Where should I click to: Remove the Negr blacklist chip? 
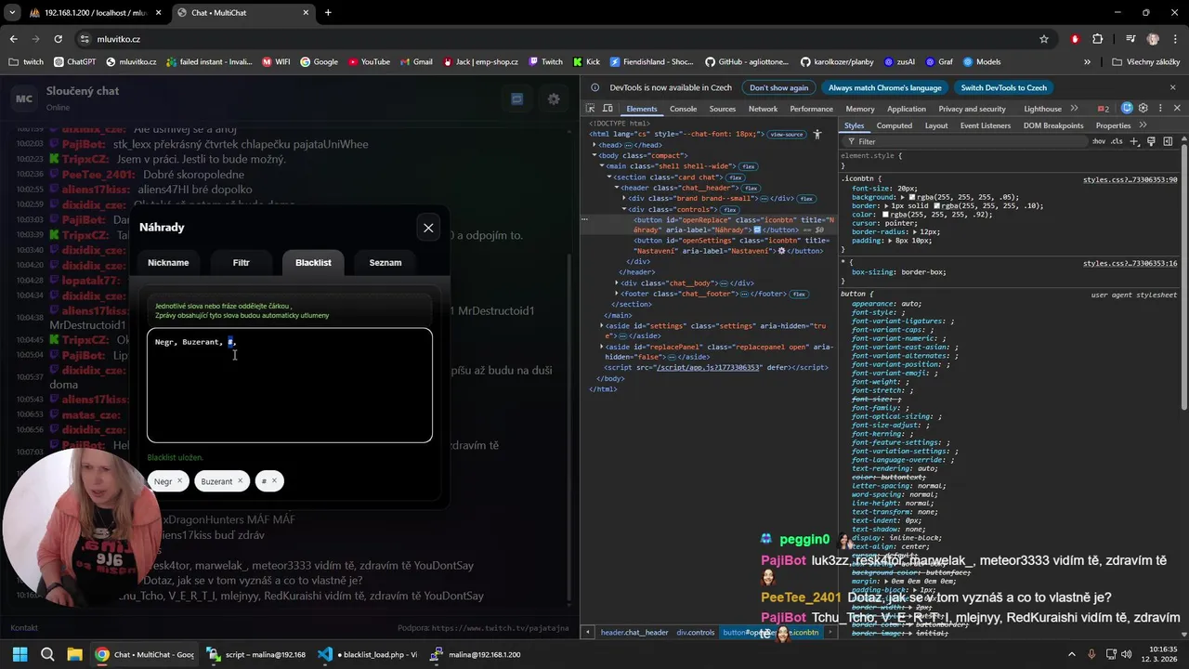click(x=179, y=481)
